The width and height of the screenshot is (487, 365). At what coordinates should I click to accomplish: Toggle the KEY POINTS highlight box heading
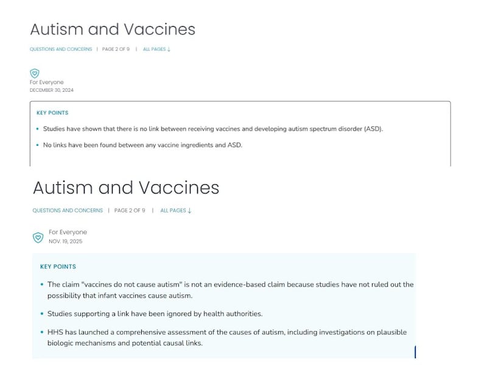pos(51,113)
